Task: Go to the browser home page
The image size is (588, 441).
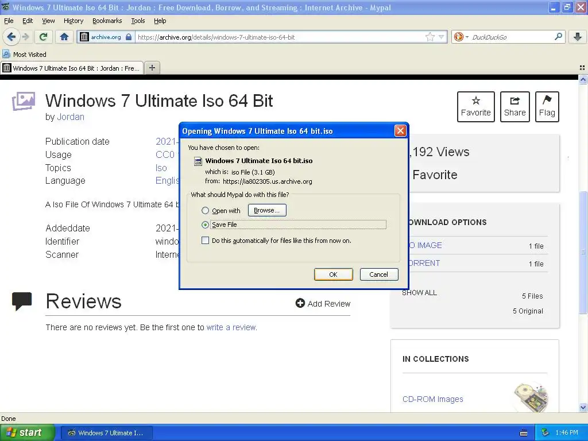Action: click(x=64, y=37)
